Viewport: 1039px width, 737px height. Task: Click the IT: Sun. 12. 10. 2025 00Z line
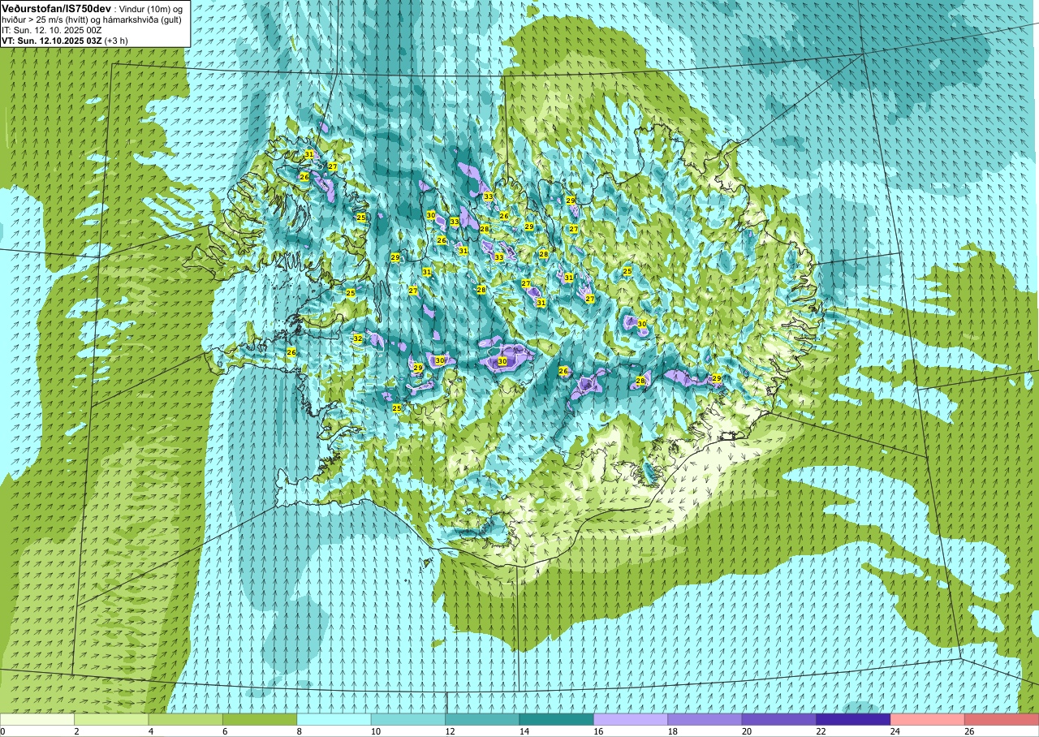tap(51, 29)
